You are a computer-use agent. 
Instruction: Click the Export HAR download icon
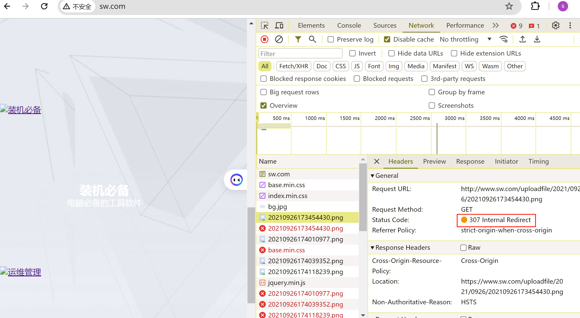pyautogui.click(x=537, y=39)
